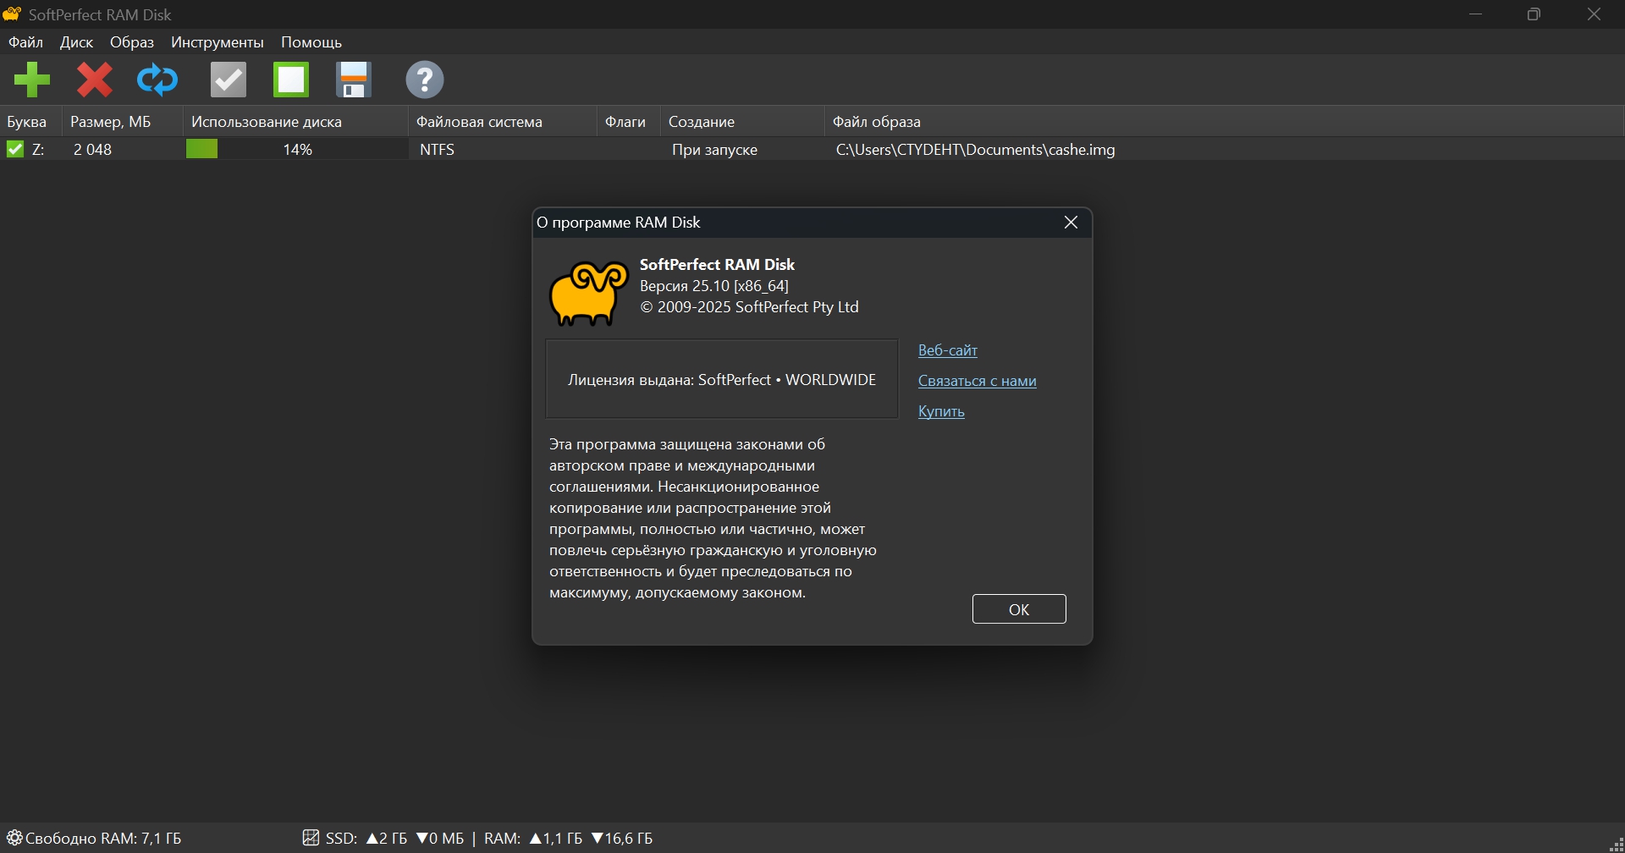Open the Диск menu
1625x853 pixels.
point(76,42)
